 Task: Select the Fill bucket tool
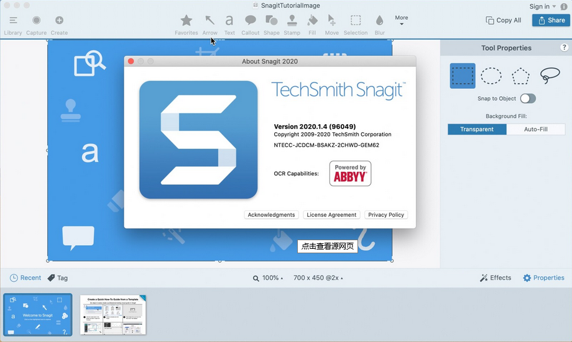pos(312,25)
